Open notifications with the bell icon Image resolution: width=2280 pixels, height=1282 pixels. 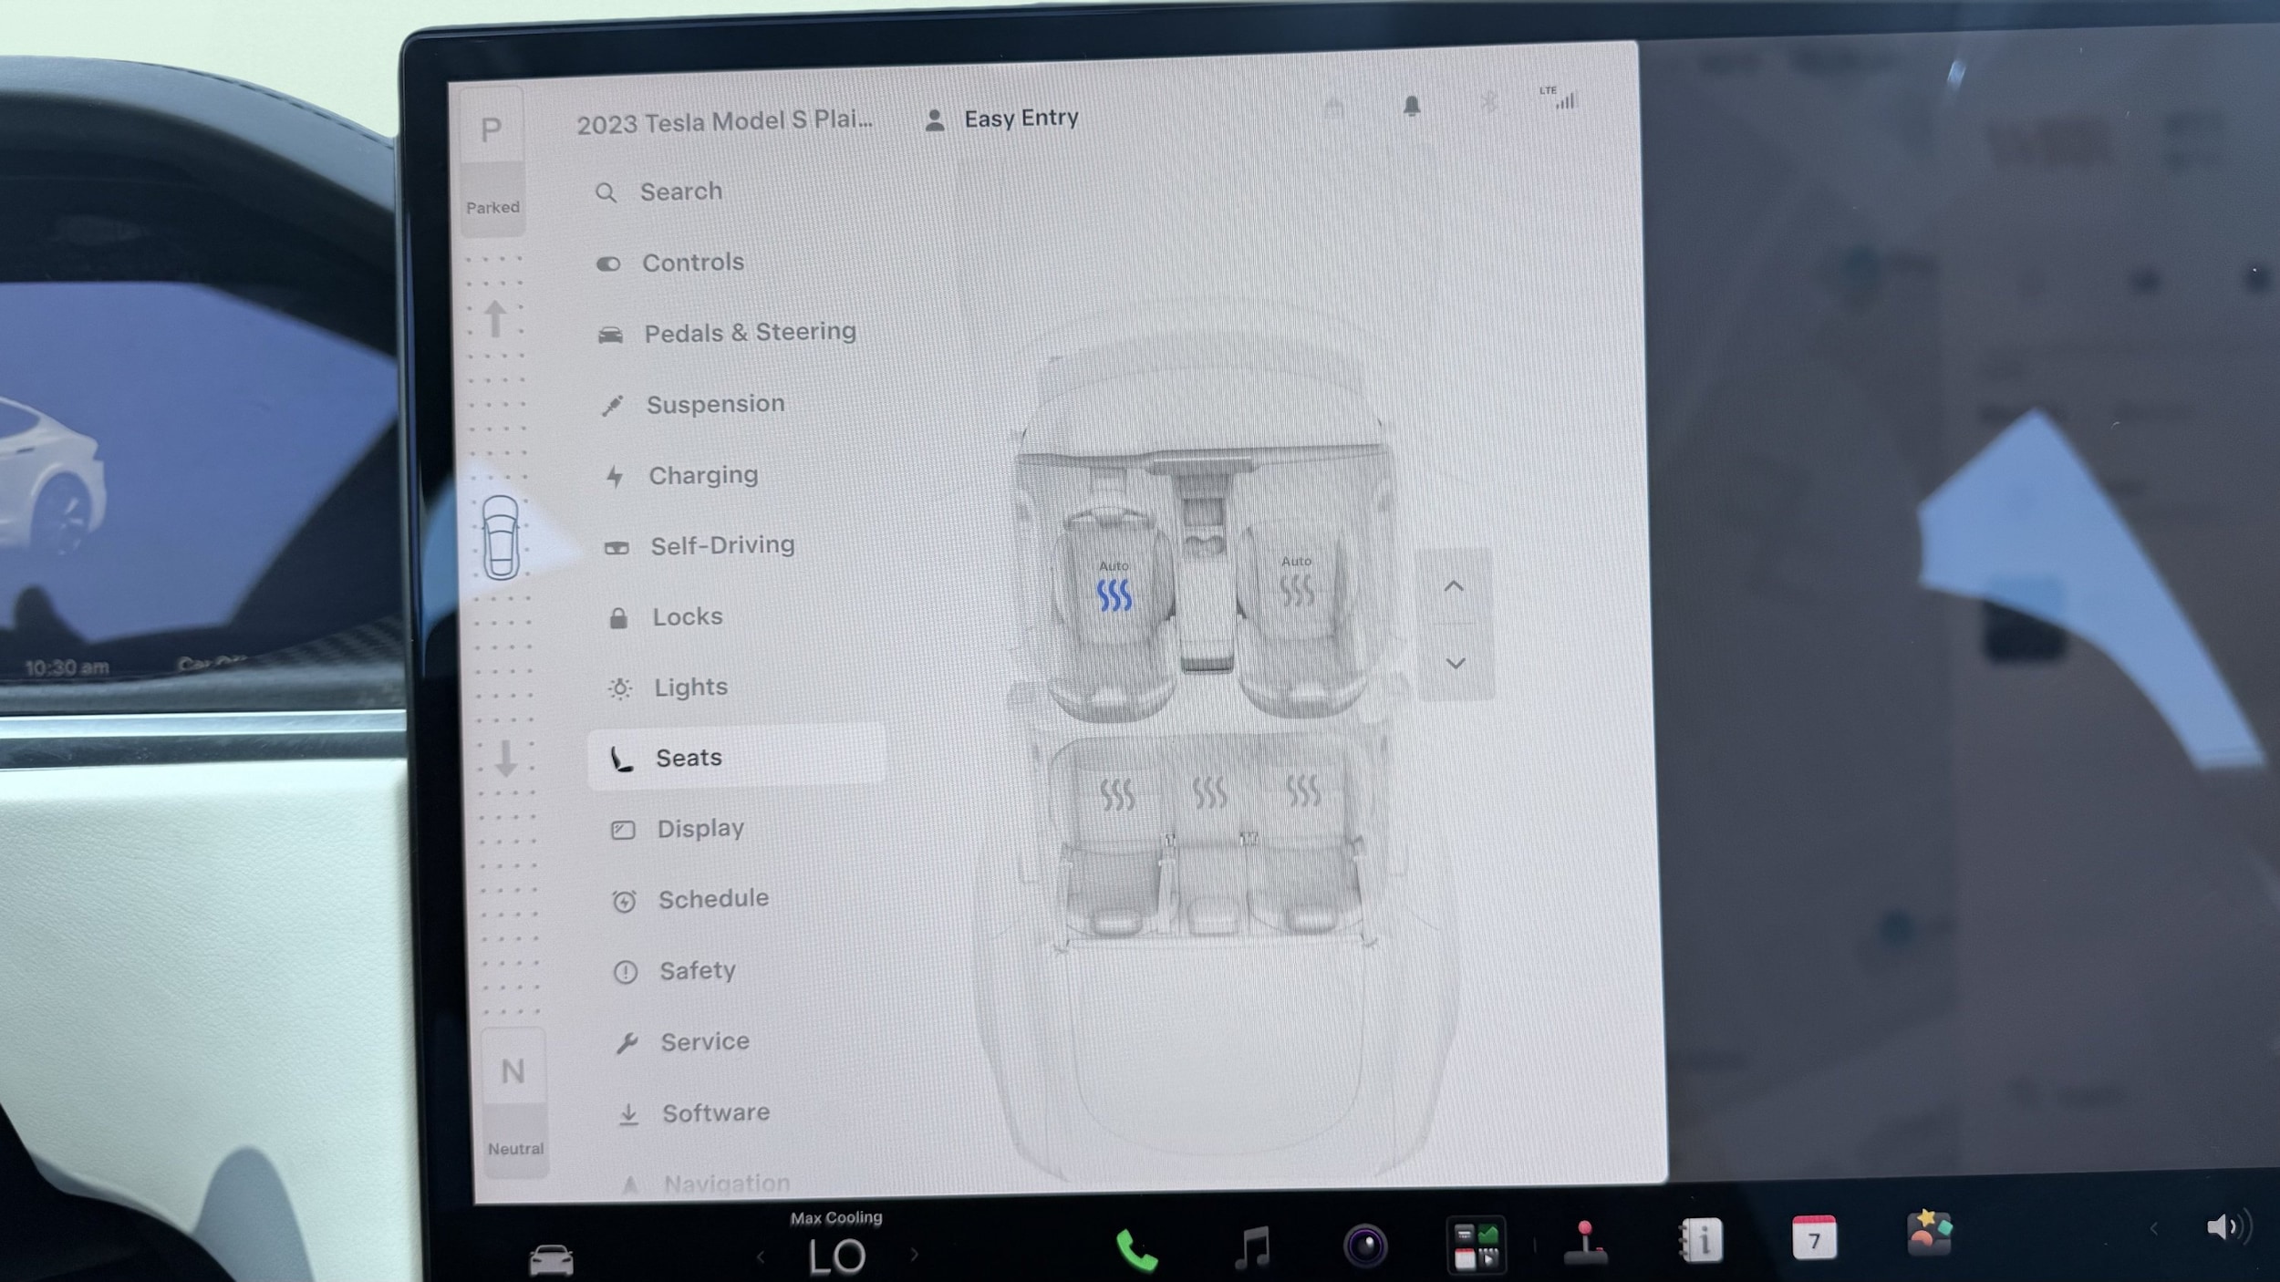tap(1412, 106)
